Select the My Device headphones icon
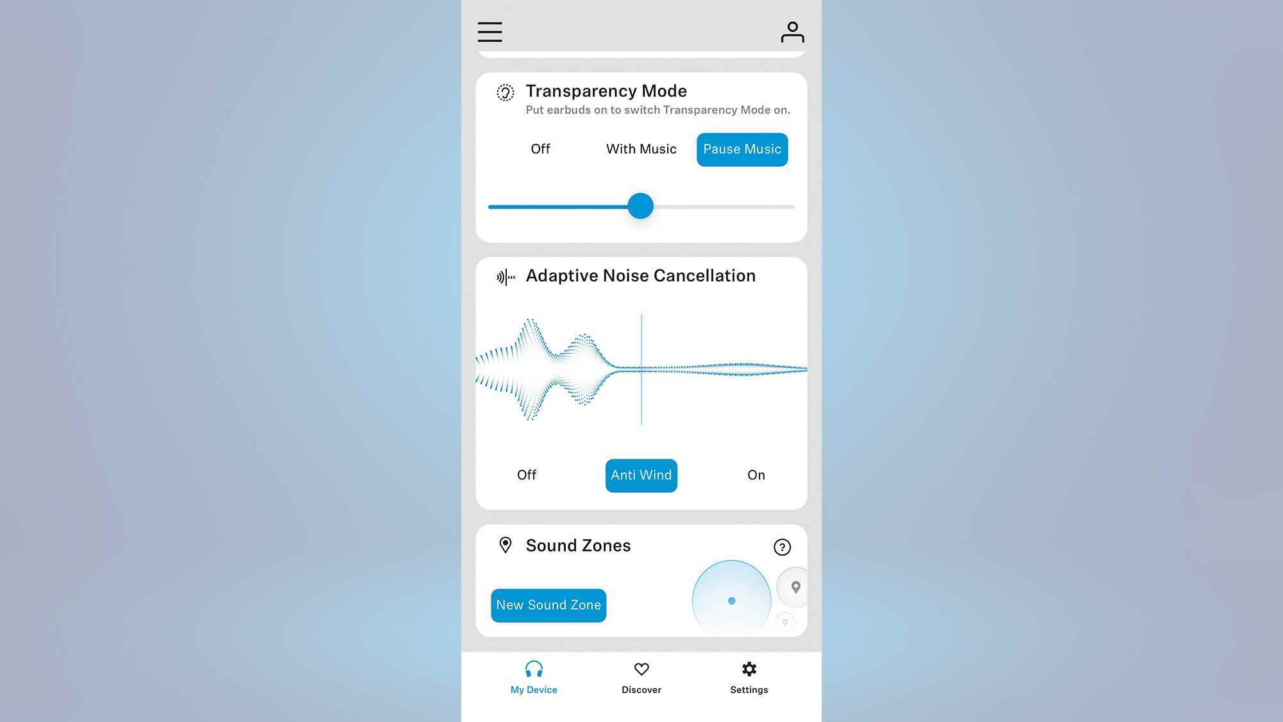Viewport: 1283px width, 722px height. point(533,669)
